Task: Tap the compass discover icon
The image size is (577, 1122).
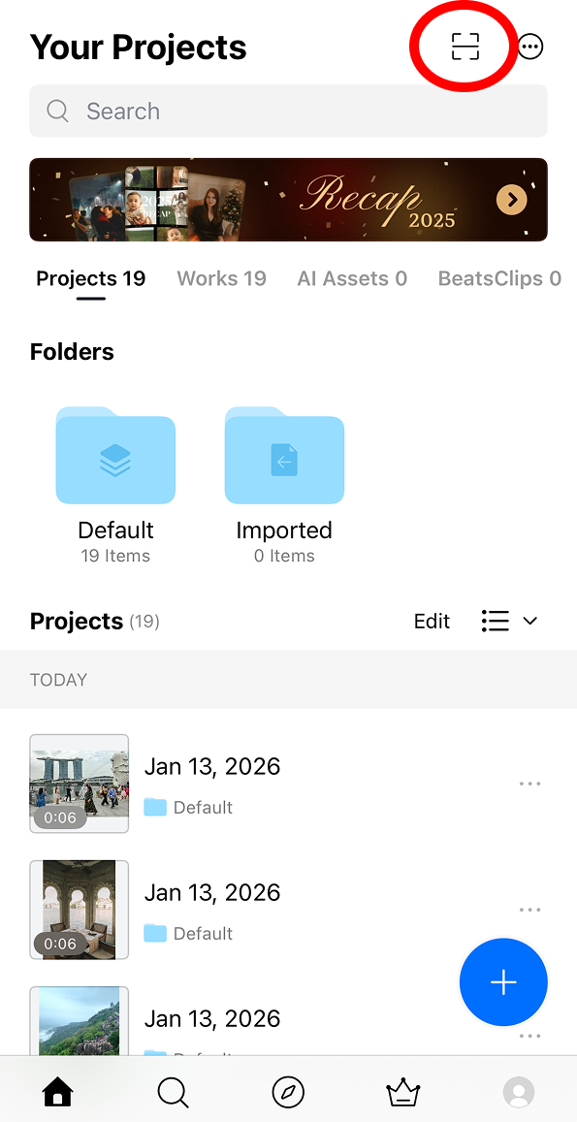Action: click(288, 1092)
